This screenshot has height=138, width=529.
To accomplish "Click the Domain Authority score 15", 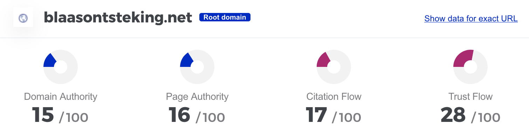I will pyautogui.click(x=43, y=115).
